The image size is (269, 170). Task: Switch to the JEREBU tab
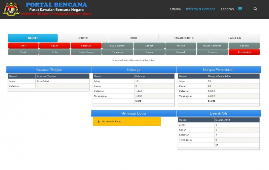pyautogui.click(x=83, y=38)
